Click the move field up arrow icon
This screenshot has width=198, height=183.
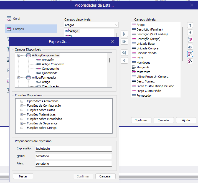pos(190,25)
